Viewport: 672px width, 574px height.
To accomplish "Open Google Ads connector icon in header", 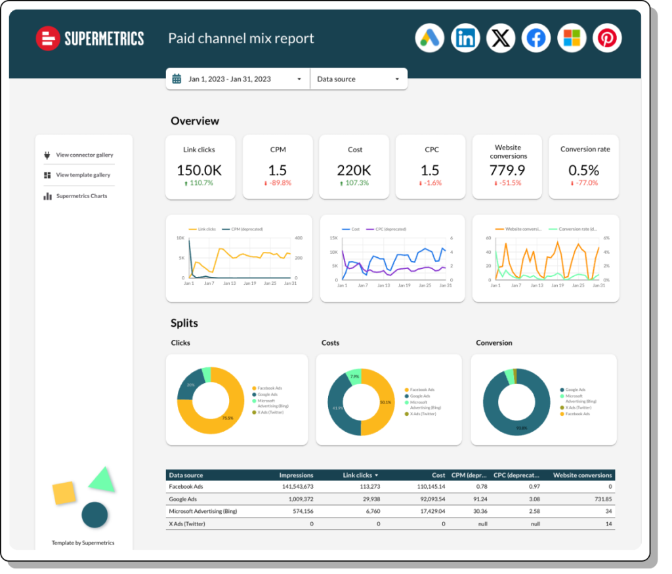I will tap(429, 38).
